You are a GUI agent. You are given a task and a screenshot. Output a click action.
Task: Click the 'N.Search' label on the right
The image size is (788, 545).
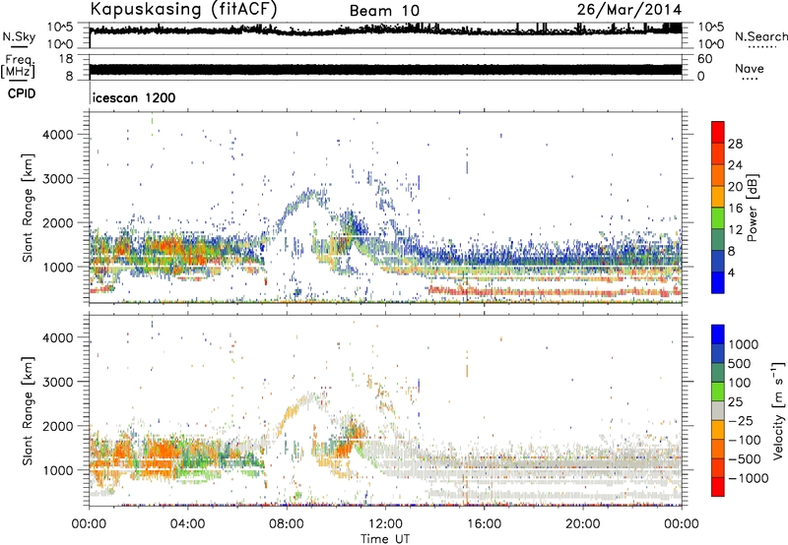click(x=760, y=36)
